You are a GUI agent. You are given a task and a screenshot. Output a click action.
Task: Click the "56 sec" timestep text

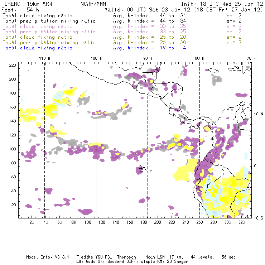229,257
